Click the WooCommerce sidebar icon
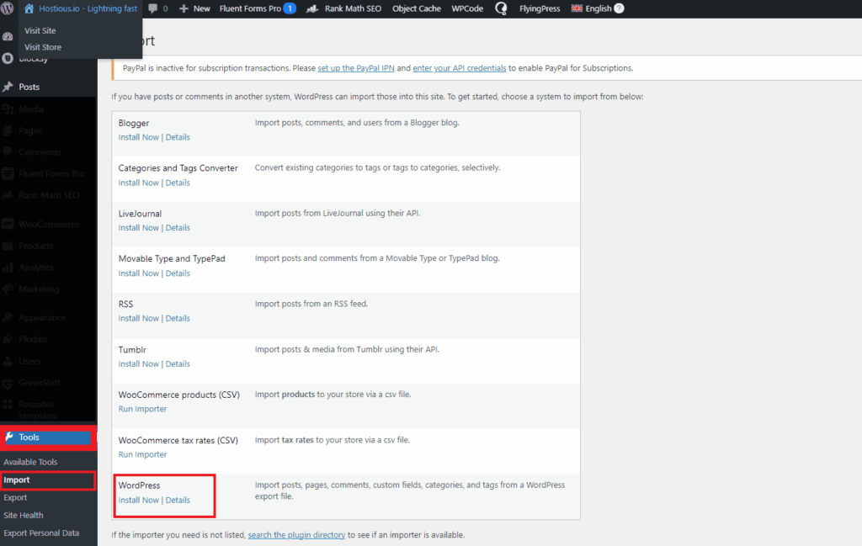This screenshot has height=546, width=862. click(8, 224)
